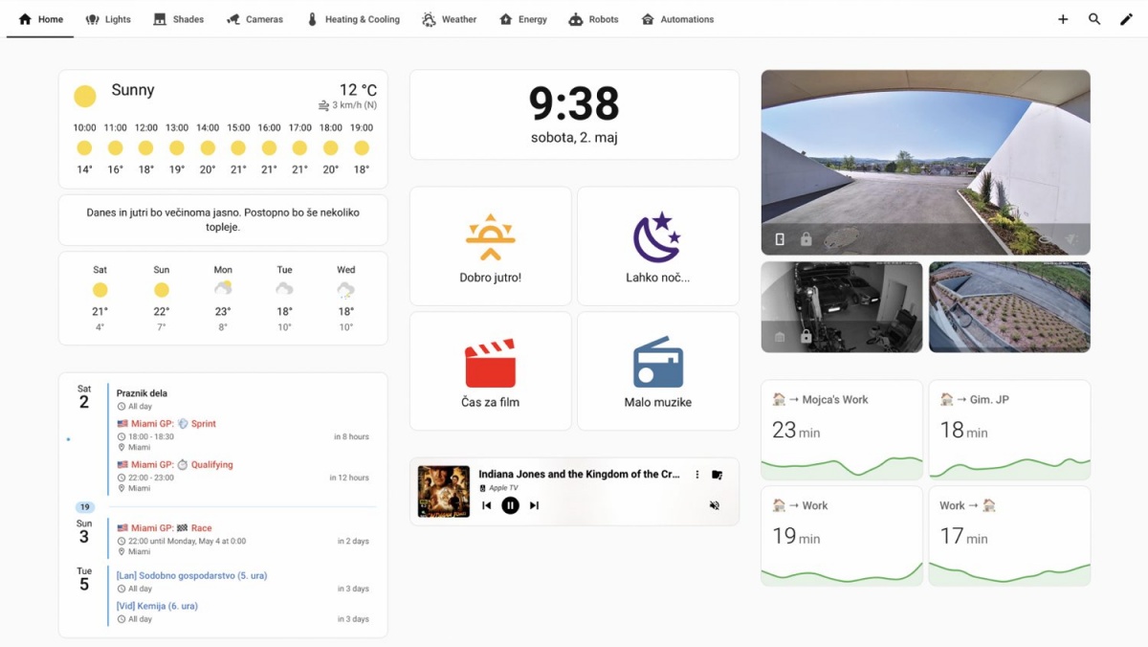The width and height of the screenshot is (1148, 647).
Task: Click the house icon on Gim. JP card
Action: click(x=946, y=399)
